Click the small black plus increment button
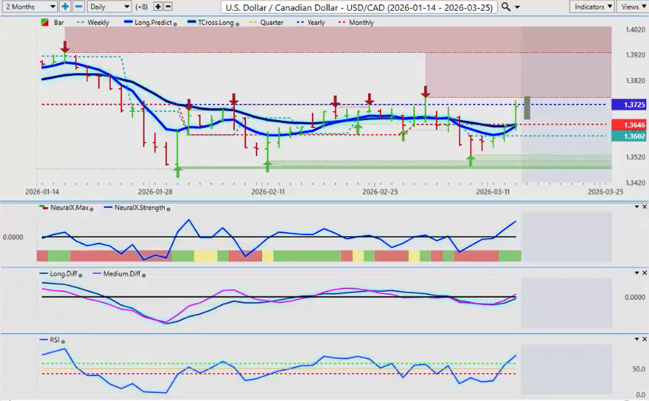 click(x=158, y=6)
